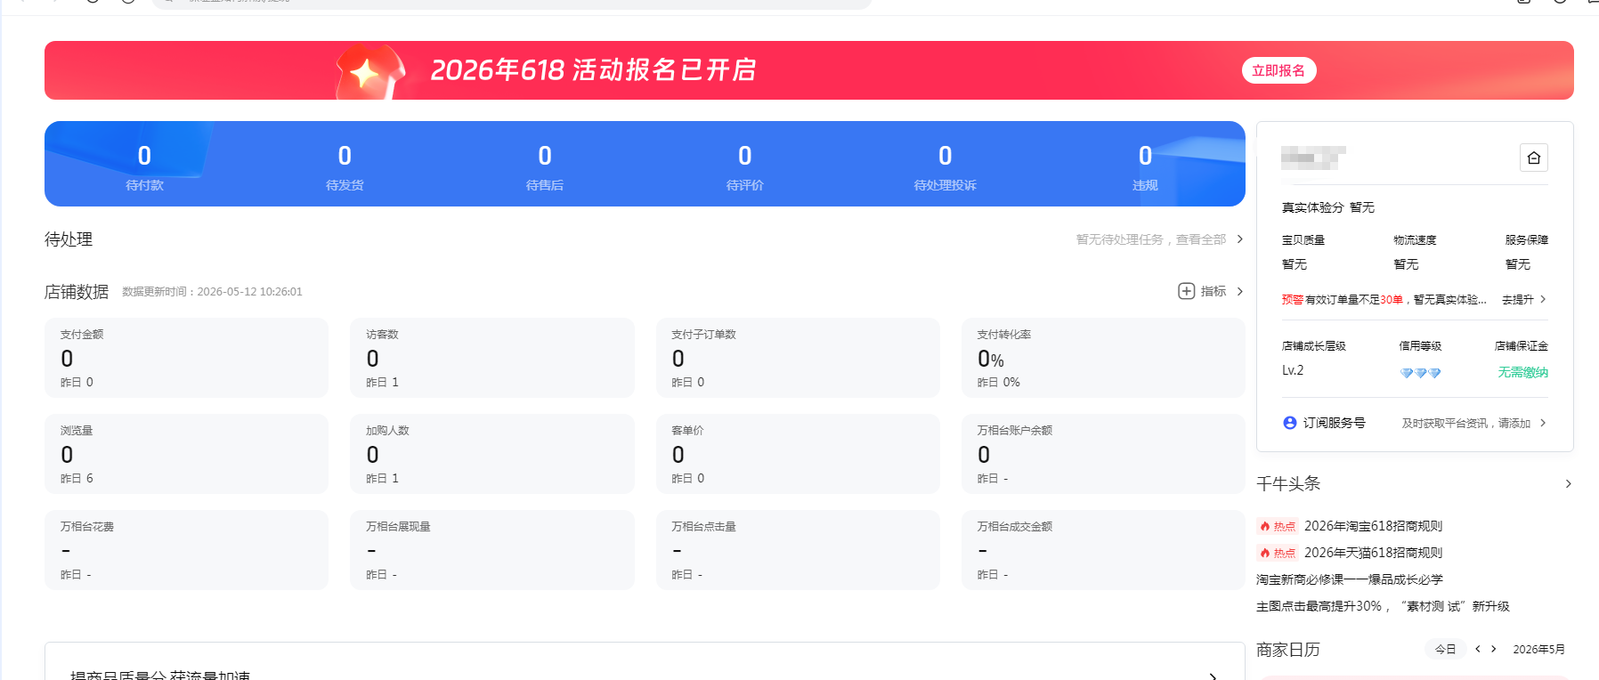The width and height of the screenshot is (1599, 680).
Task: Open 及时获取平台资讯，请添加 link
Action: pos(1465,424)
